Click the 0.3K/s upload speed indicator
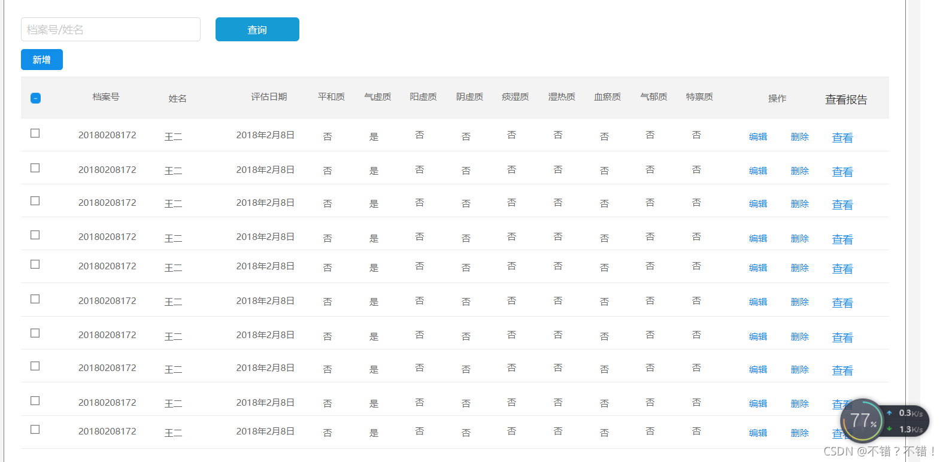 click(x=906, y=413)
